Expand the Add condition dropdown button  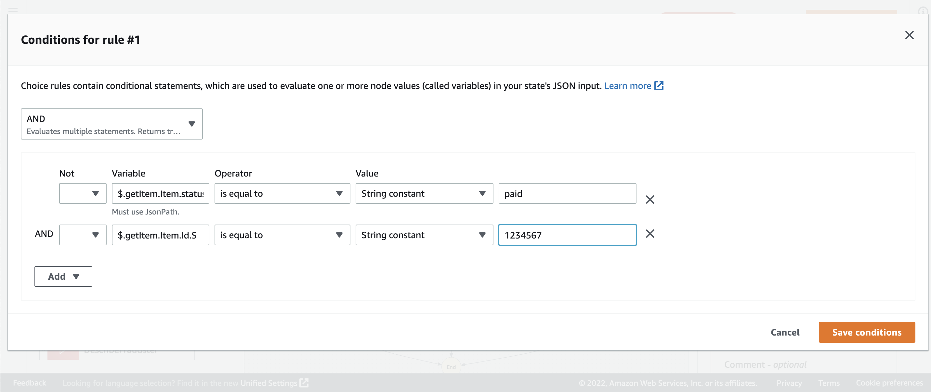[x=63, y=276]
